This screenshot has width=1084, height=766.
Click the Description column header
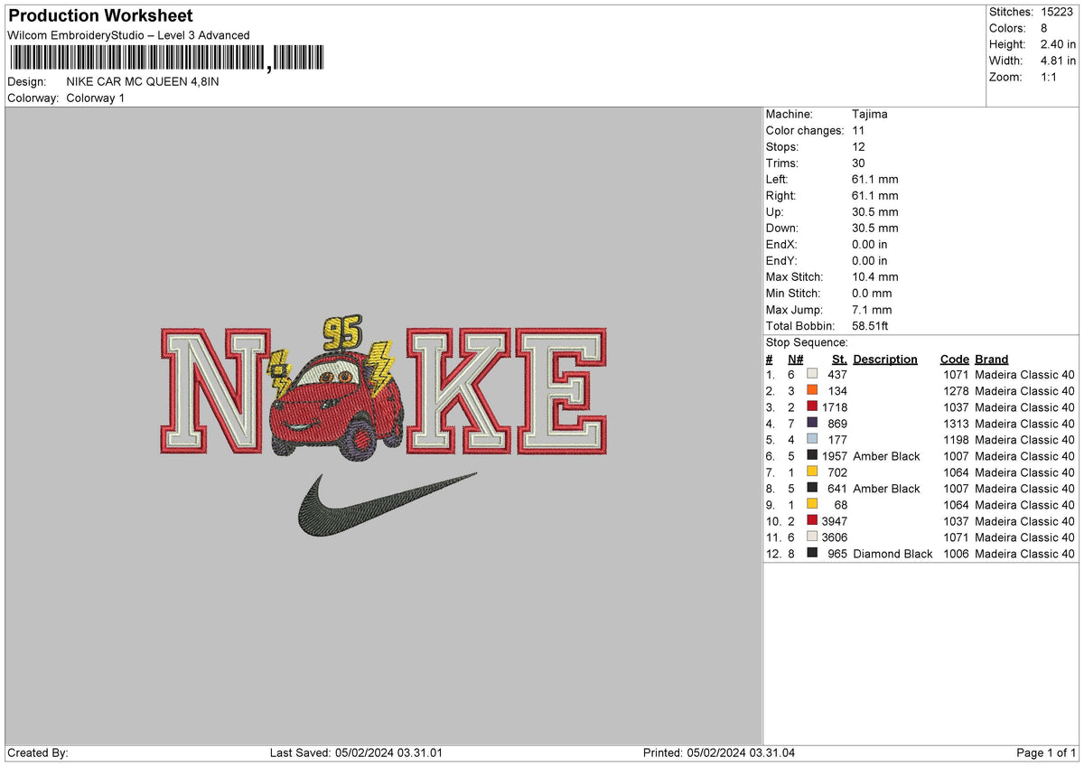tap(885, 359)
